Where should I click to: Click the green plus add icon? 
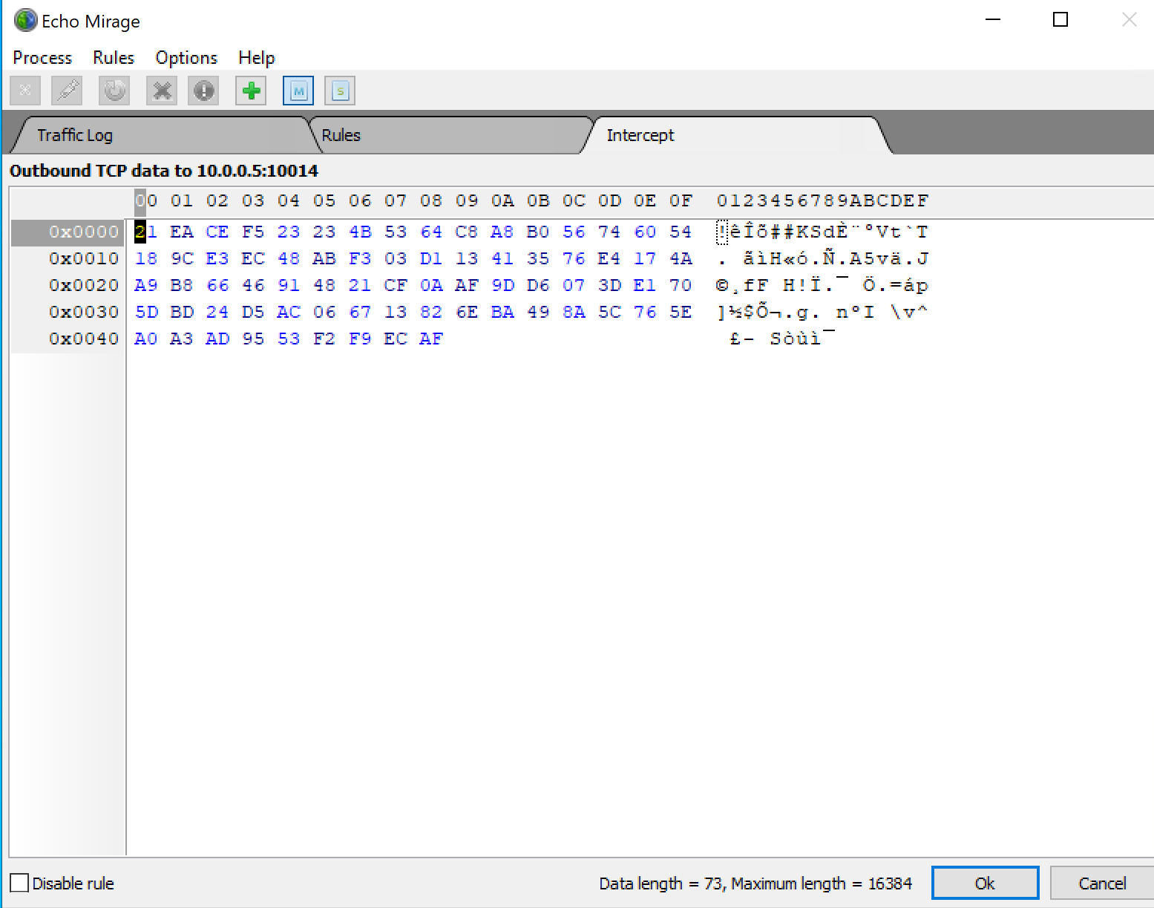251,91
